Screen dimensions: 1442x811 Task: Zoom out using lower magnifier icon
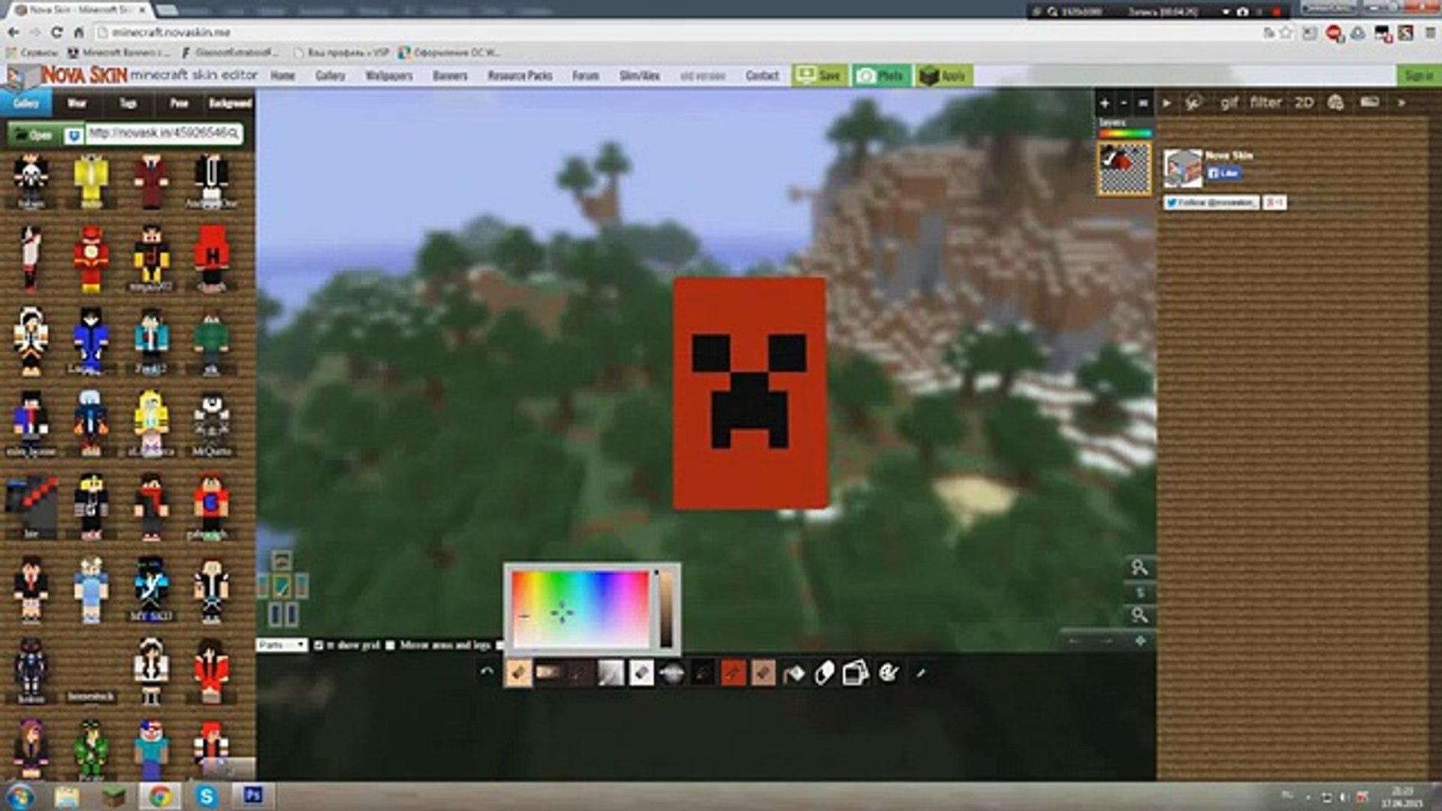[x=1139, y=616]
